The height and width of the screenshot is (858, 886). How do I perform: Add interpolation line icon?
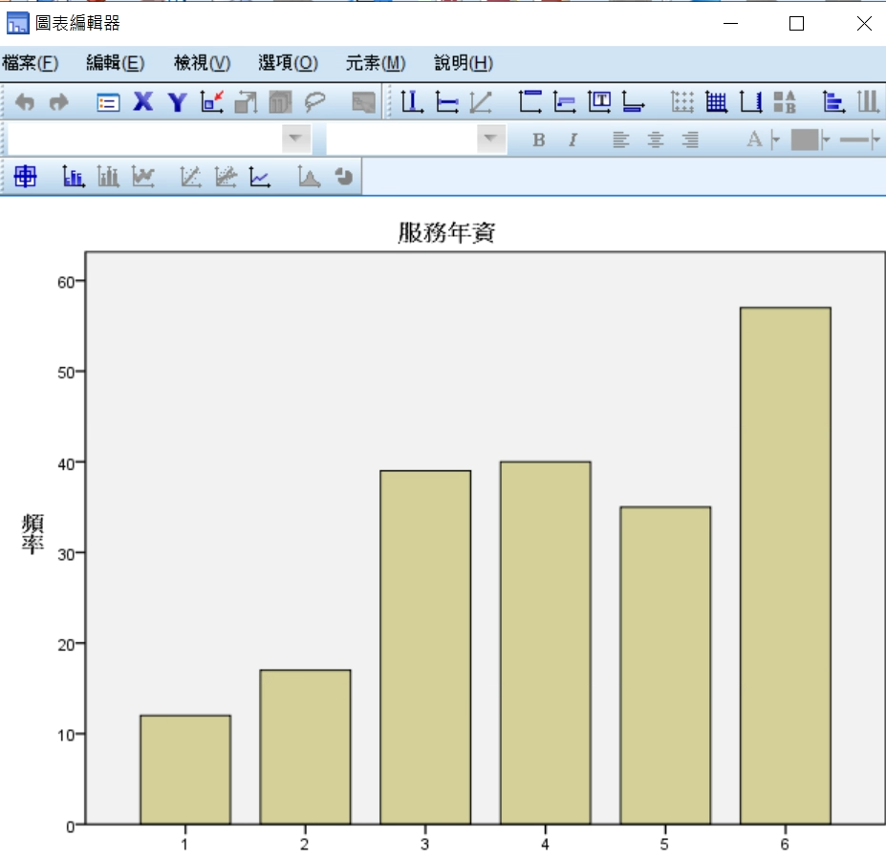click(x=260, y=177)
